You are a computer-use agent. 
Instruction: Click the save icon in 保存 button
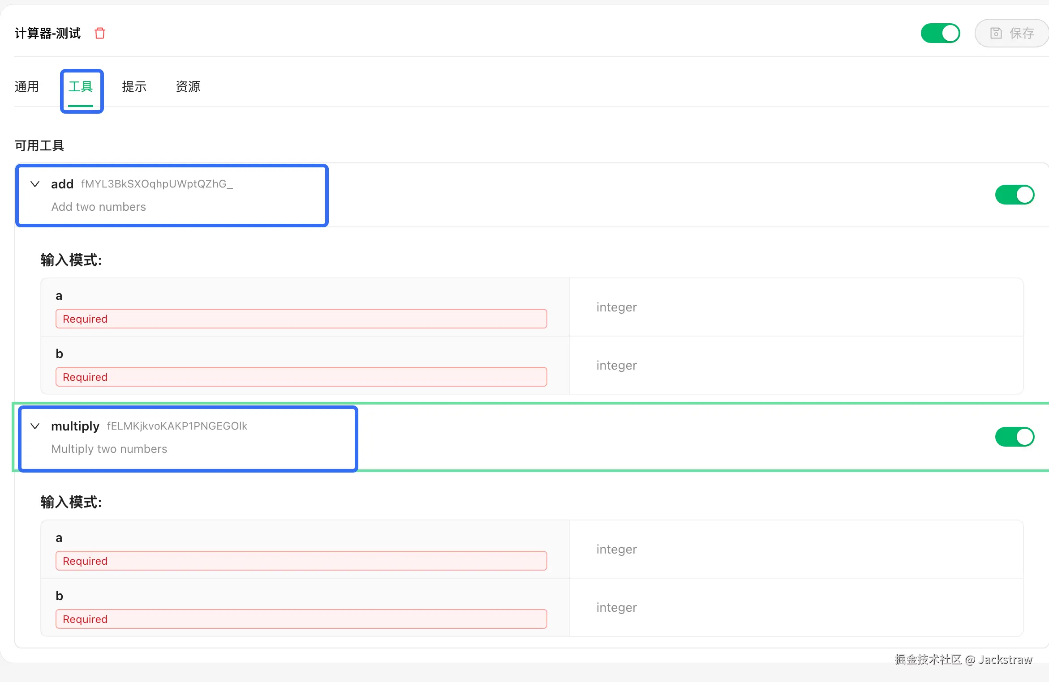click(996, 33)
